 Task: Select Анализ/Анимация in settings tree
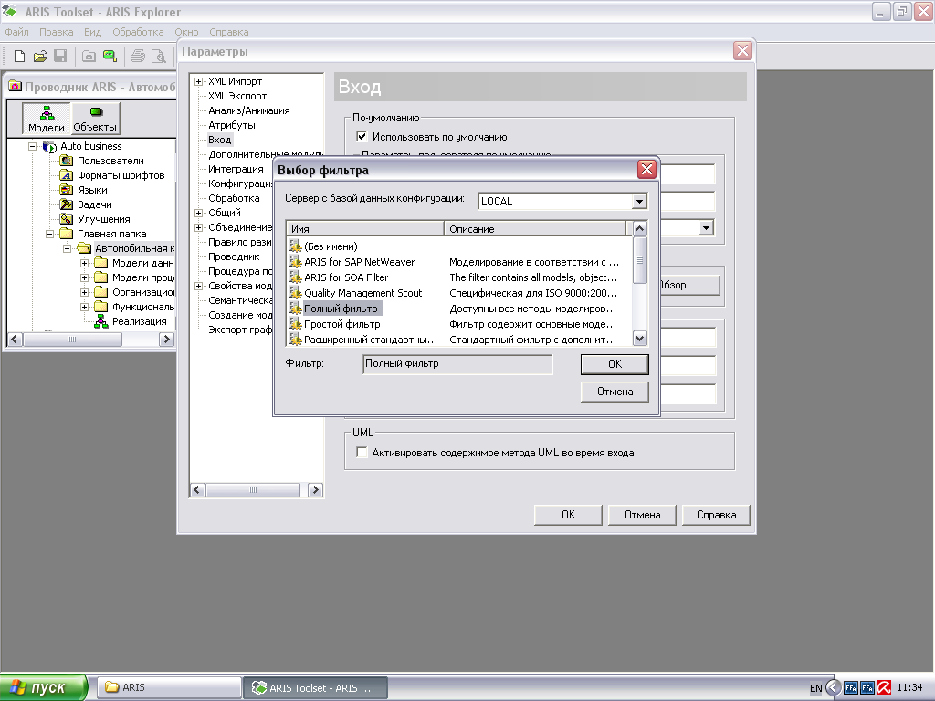tap(248, 110)
